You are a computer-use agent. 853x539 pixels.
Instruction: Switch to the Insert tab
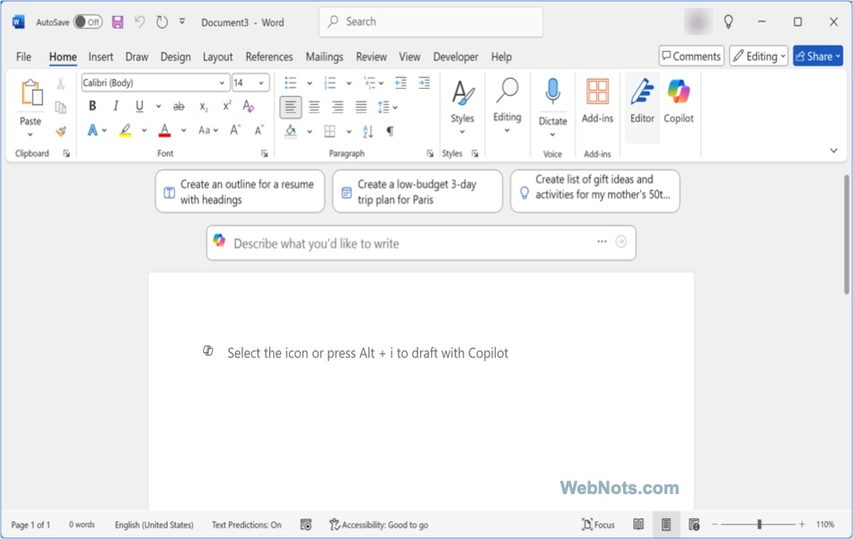pos(101,57)
